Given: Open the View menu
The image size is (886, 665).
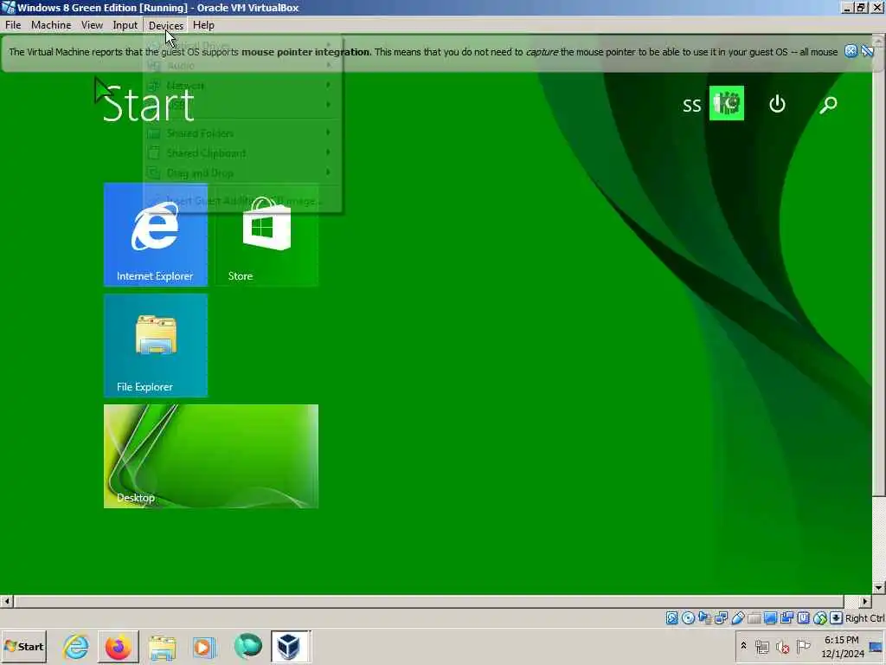Looking at the screenshot, I should [92, 25].
